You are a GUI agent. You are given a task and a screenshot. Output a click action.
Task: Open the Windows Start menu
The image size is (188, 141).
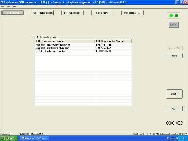coord(9,138)
